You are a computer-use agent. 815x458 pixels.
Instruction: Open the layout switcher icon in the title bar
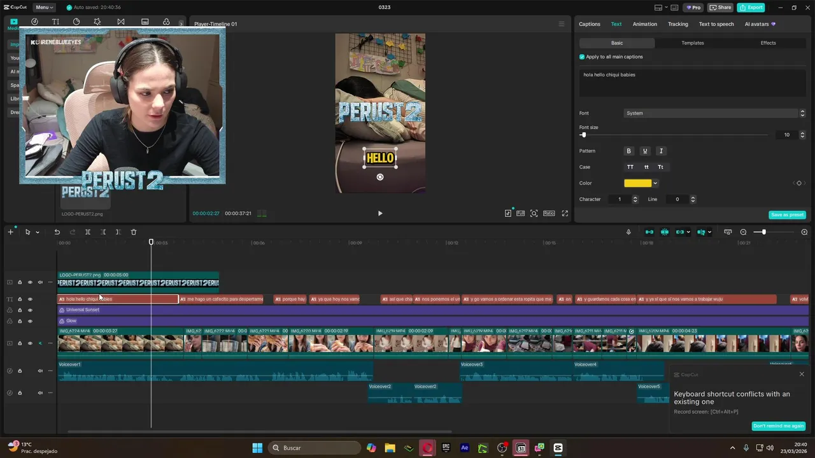click(658, 8)
